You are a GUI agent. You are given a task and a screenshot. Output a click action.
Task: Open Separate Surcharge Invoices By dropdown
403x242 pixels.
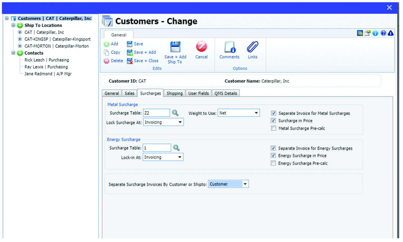[x=228, y=184]
